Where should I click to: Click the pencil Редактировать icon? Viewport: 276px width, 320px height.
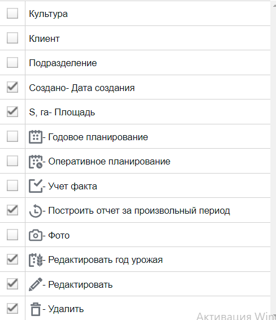click(36, 284)
